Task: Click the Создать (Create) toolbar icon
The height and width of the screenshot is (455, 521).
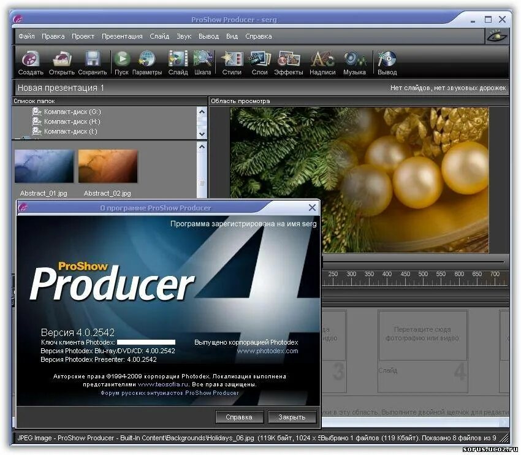Action: (31, 63)
